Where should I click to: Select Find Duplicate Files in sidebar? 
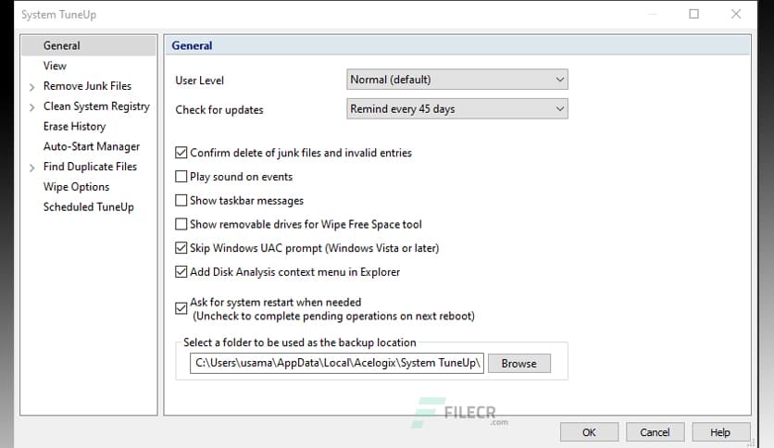click(90, 167)
